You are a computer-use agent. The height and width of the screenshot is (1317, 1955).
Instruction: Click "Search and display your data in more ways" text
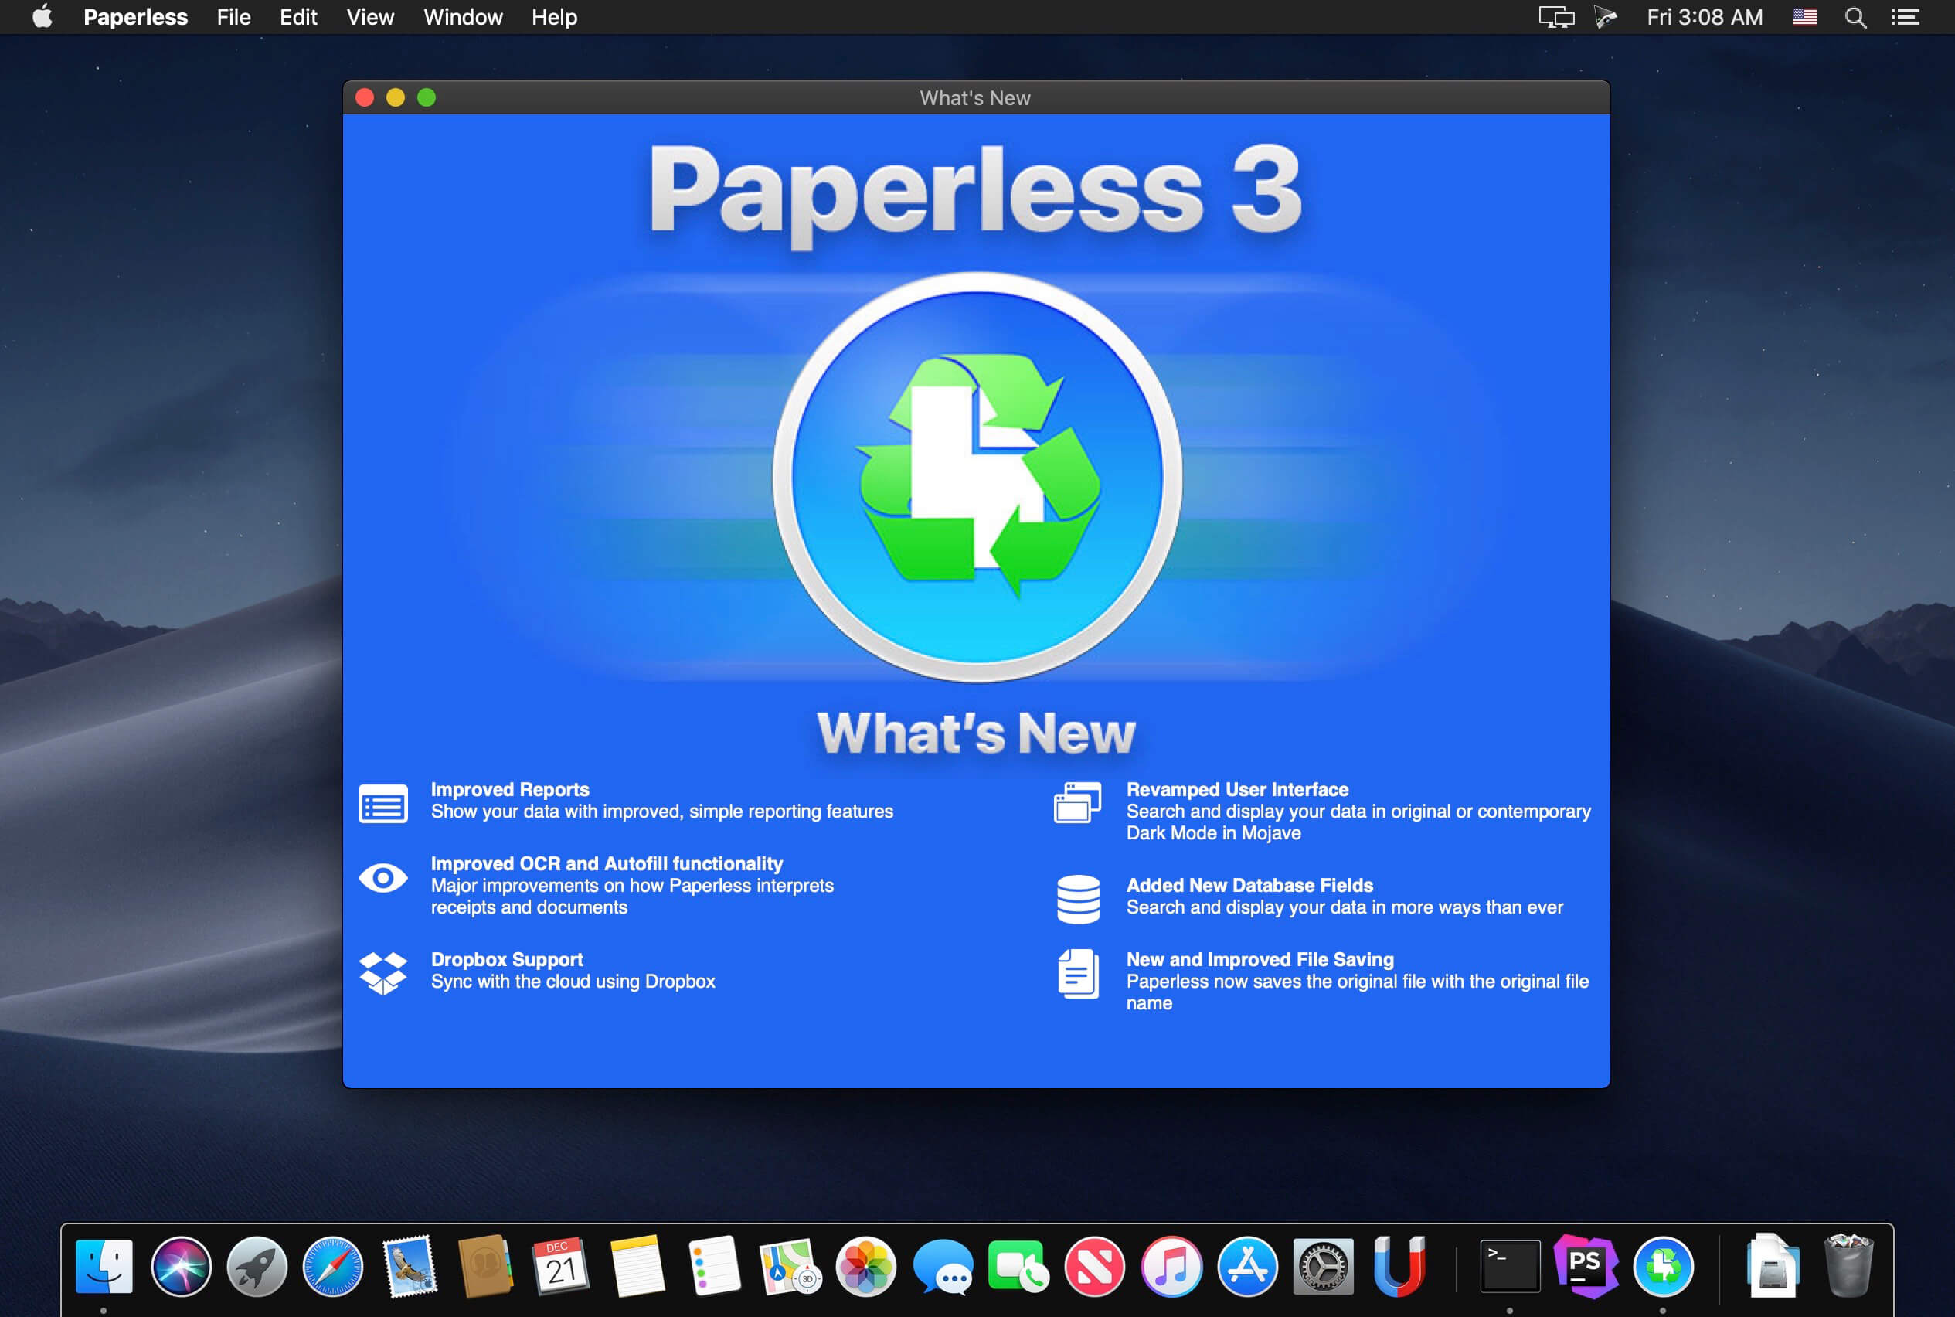[x=1345, y=907]
